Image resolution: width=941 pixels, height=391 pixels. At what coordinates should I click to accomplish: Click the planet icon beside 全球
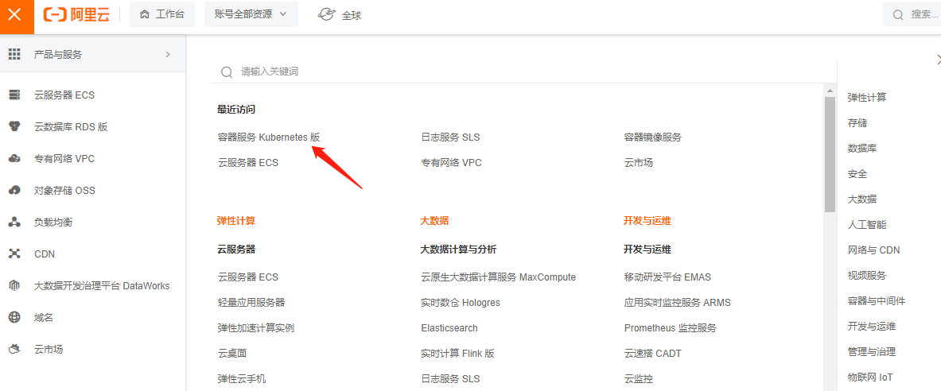point(326,15)
